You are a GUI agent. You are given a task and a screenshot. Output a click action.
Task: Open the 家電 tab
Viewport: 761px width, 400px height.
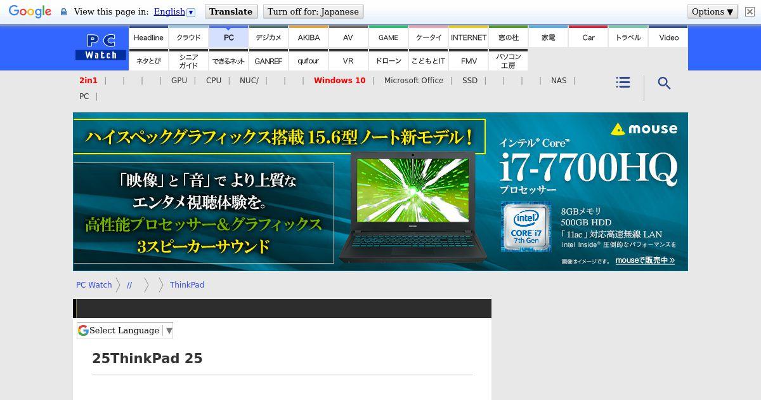point(548,37)
